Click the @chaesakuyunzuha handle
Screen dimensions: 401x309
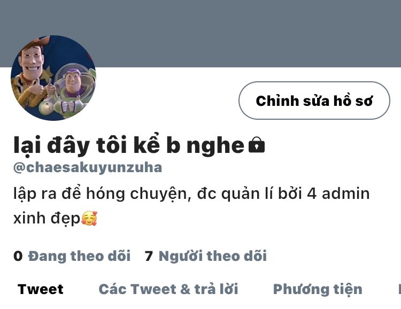[x=88, y=167]
